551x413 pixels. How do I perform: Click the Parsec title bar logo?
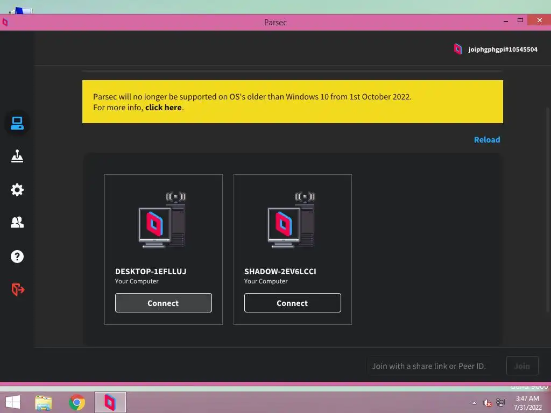[x=5, y=22]
